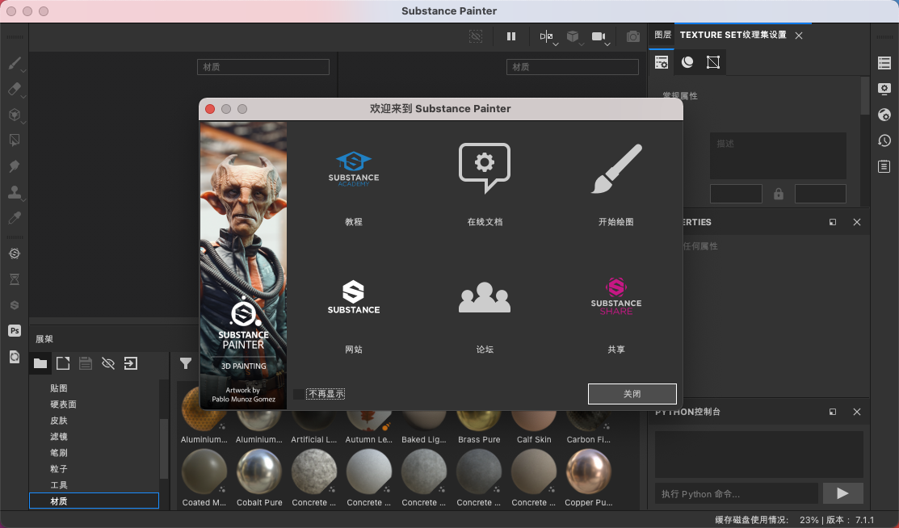
Task: Click the hourglass icon in left toolbar
Action: (x=15, y=279)
